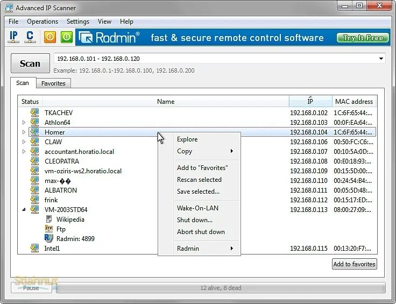
Task: Click the computer icon next to CLEOPATRA
Action: (34, 161)
